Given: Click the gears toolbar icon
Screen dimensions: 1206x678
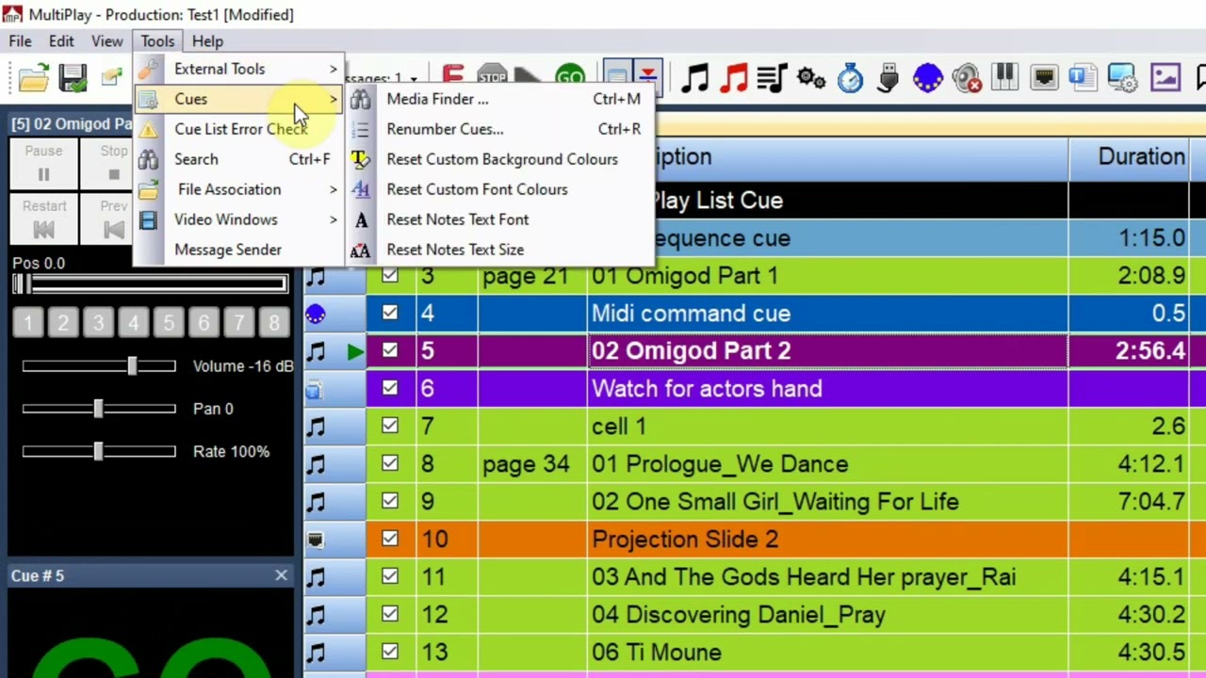Looking at the screenshot, I should (x=811, y=78).
